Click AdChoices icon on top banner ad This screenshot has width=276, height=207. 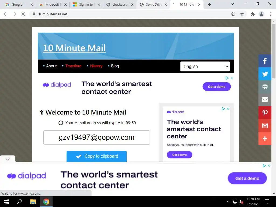[x=227, y=78]
